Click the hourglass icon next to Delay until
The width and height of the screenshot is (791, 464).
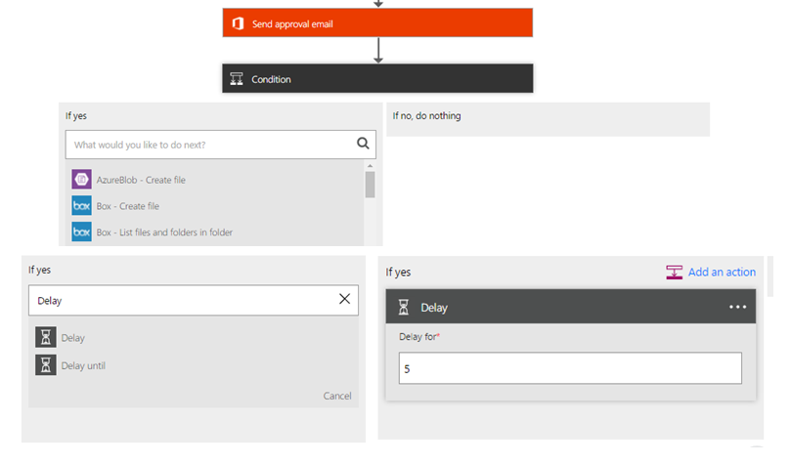[x=46, y=365]
